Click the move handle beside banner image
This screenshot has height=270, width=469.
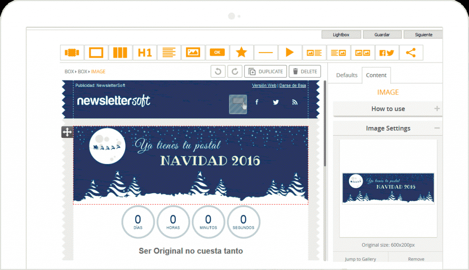point(67,132)
